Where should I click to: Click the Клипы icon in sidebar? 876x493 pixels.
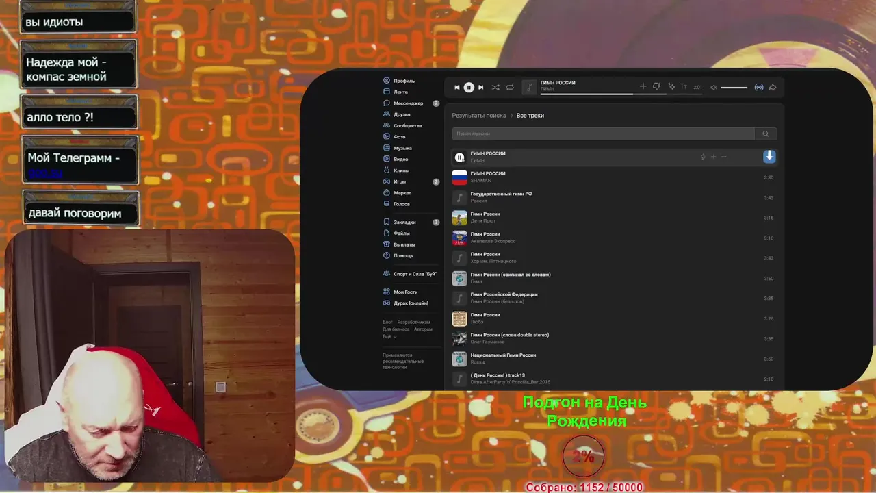[x=387, y=170]
